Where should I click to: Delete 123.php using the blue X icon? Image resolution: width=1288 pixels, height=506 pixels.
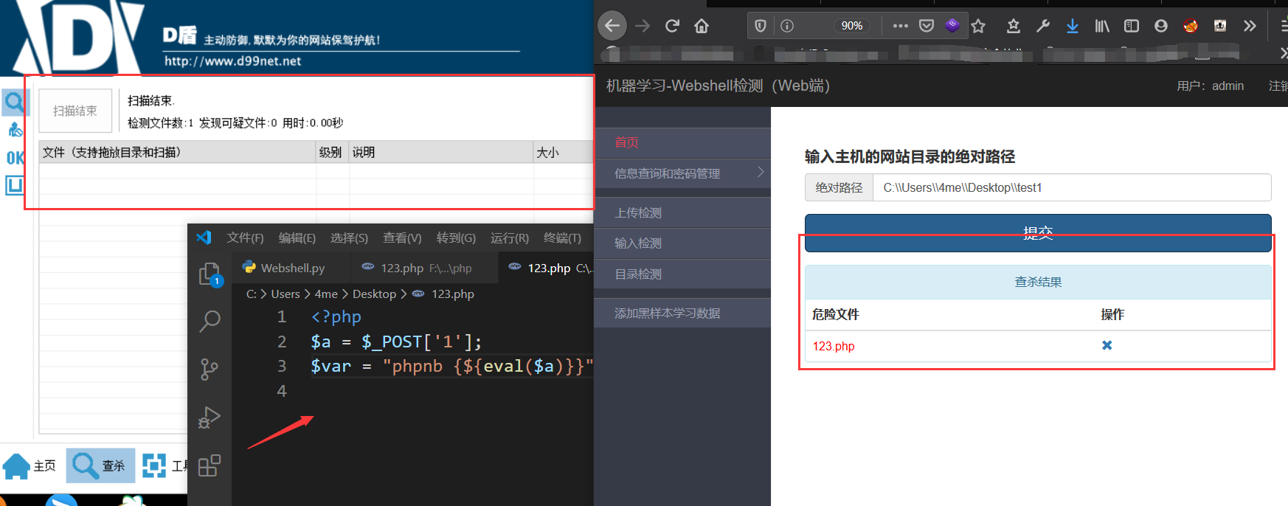(1107, 345)
